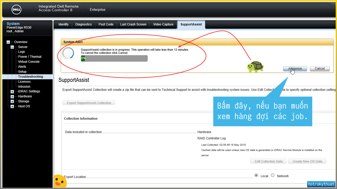Open Logs in the sidebar
The height and width of the screenshot is (189, 337).
[22, 52]
